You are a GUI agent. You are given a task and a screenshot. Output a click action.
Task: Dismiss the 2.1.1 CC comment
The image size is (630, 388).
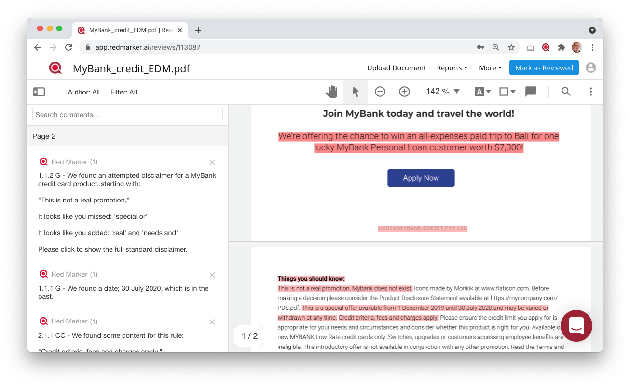point(212,321)
